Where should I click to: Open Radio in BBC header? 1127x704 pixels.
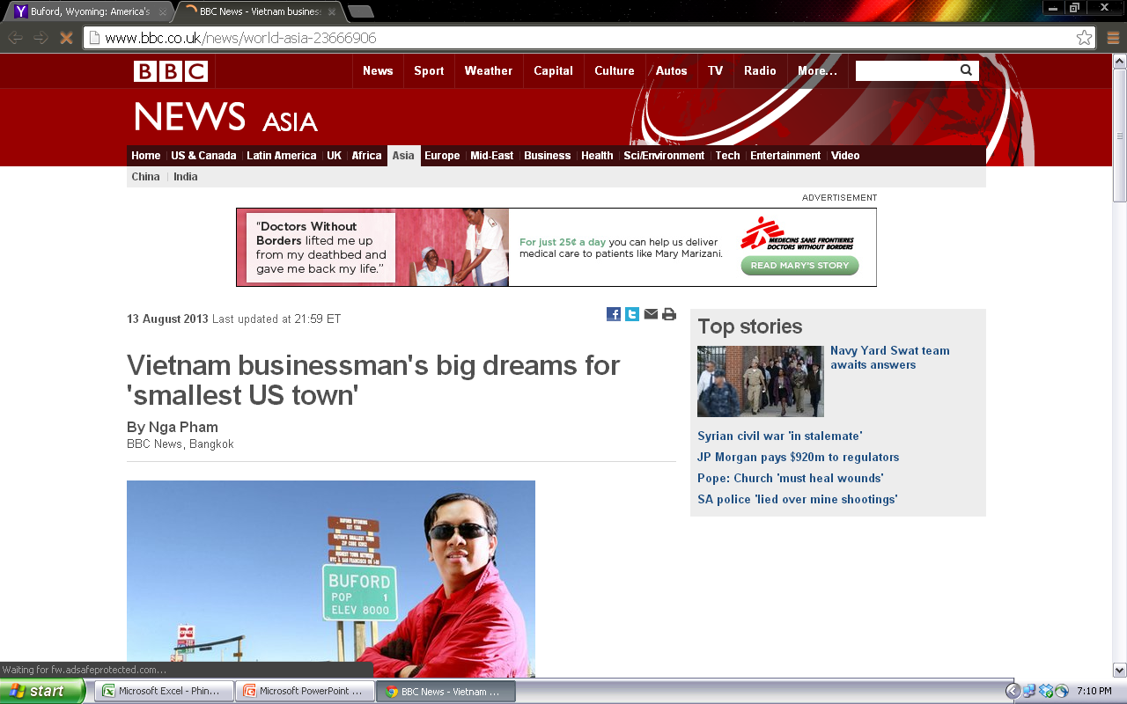(760, 71)
